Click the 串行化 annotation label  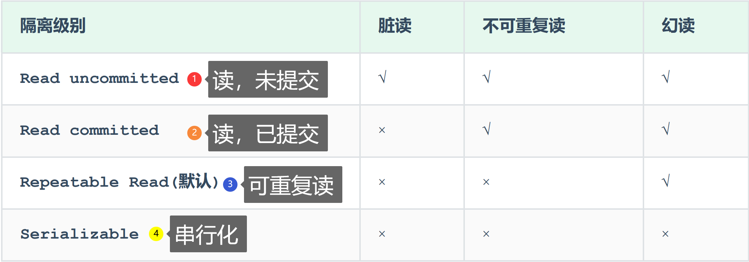(x=208, y=234)
